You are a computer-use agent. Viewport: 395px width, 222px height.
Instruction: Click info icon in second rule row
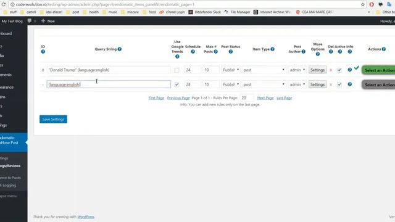coord(350,84)
